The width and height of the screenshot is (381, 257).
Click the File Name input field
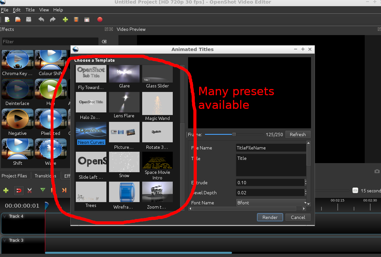point(271,148)
